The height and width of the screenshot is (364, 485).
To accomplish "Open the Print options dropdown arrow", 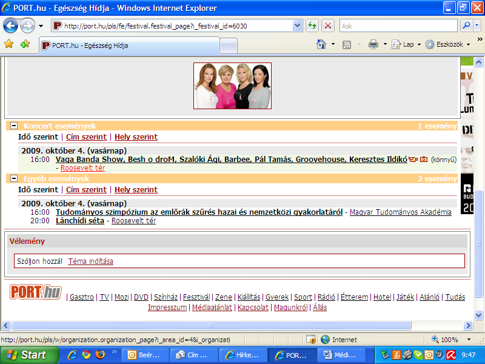I will pos(385,44).
